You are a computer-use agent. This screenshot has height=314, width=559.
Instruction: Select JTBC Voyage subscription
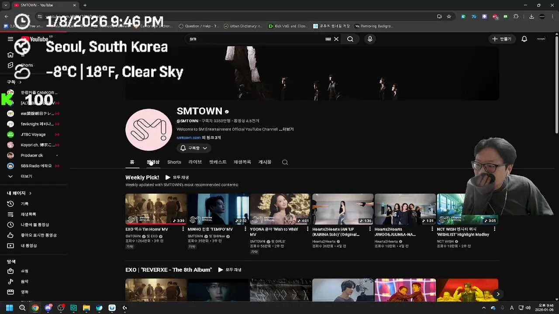[33, 134]
